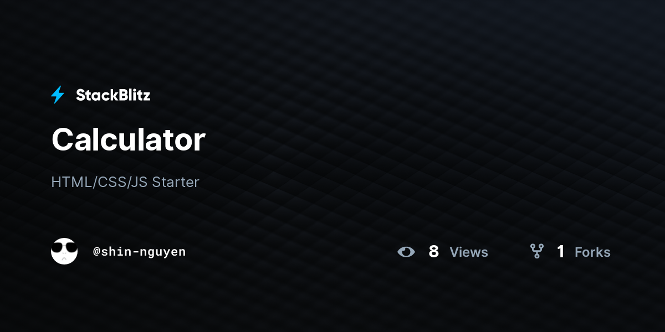This screenshot has height=332, width=665.
Task: Click the word Starter in subtitle
Action: point(176,182)
